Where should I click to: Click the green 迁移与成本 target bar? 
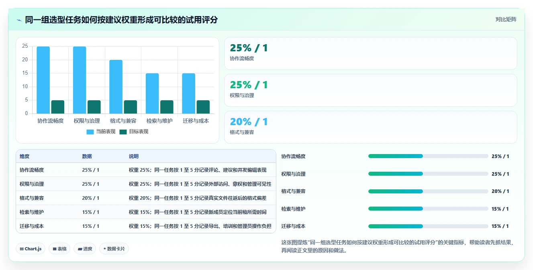coord(203,107)
